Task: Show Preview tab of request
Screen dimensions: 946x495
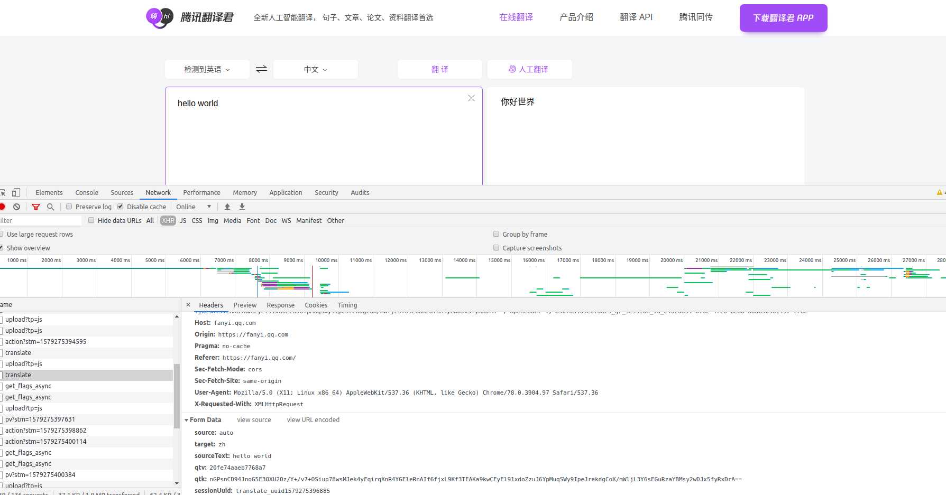Action: pos(245,305)
